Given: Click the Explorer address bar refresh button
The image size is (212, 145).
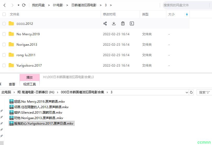Looking at the screenshot, I should click(191, 92).
